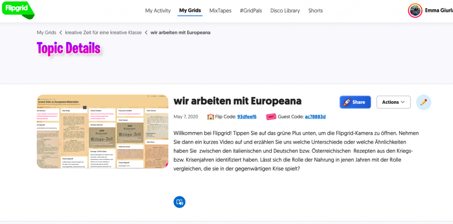Select the My Grids tab
The image size is (453, 224).
tap(190, 11)
